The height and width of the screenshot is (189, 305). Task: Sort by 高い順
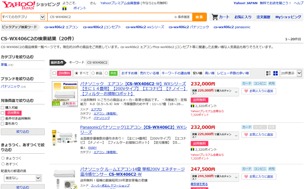pos(210,73)
